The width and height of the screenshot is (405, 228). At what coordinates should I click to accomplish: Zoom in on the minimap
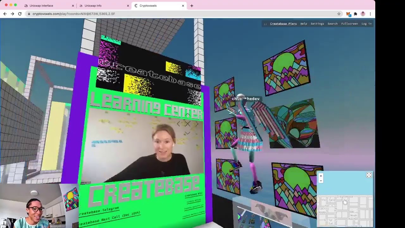click(x=321, y=176)
